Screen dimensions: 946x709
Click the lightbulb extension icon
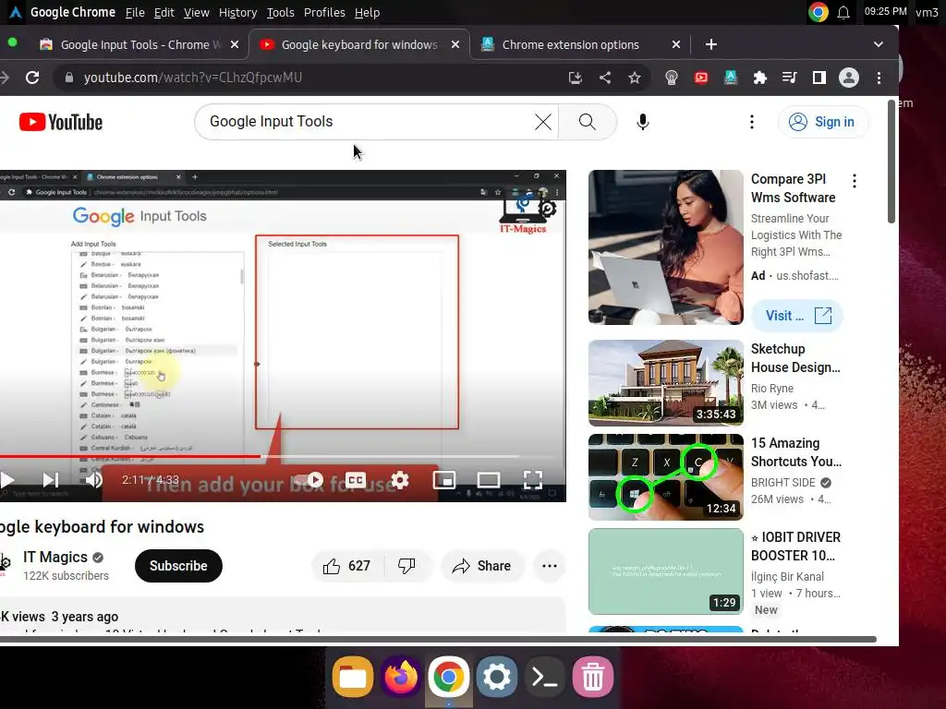[671, 78]
